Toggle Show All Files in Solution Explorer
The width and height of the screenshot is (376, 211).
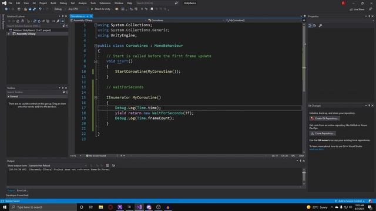[48, 21]
